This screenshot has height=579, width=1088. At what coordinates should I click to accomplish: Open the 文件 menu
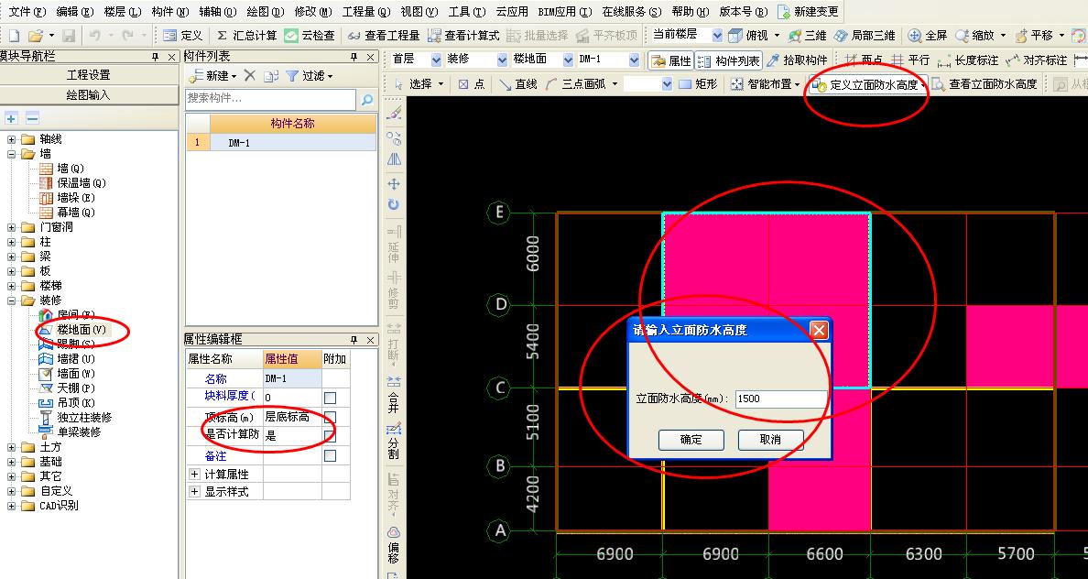(x=27, y=12)
